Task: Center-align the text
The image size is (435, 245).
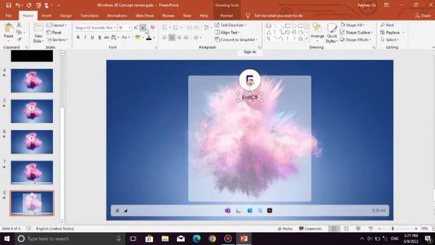Action: coord(172,37)
